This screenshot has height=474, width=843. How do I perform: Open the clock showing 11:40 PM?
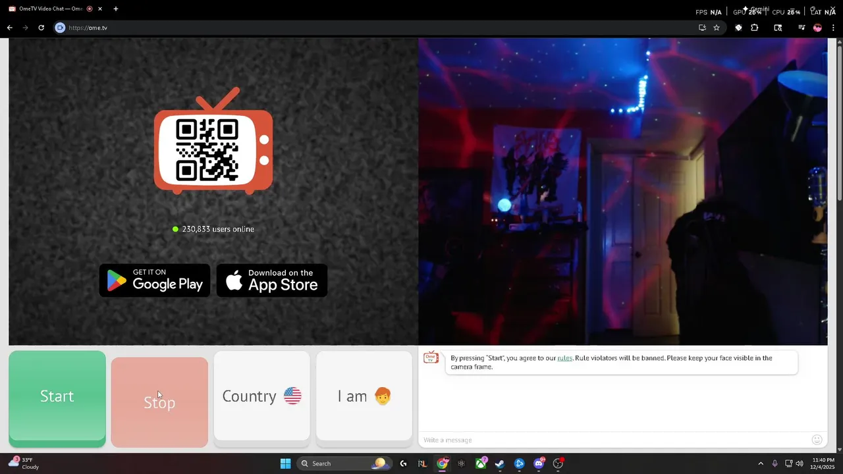(823, 463)
